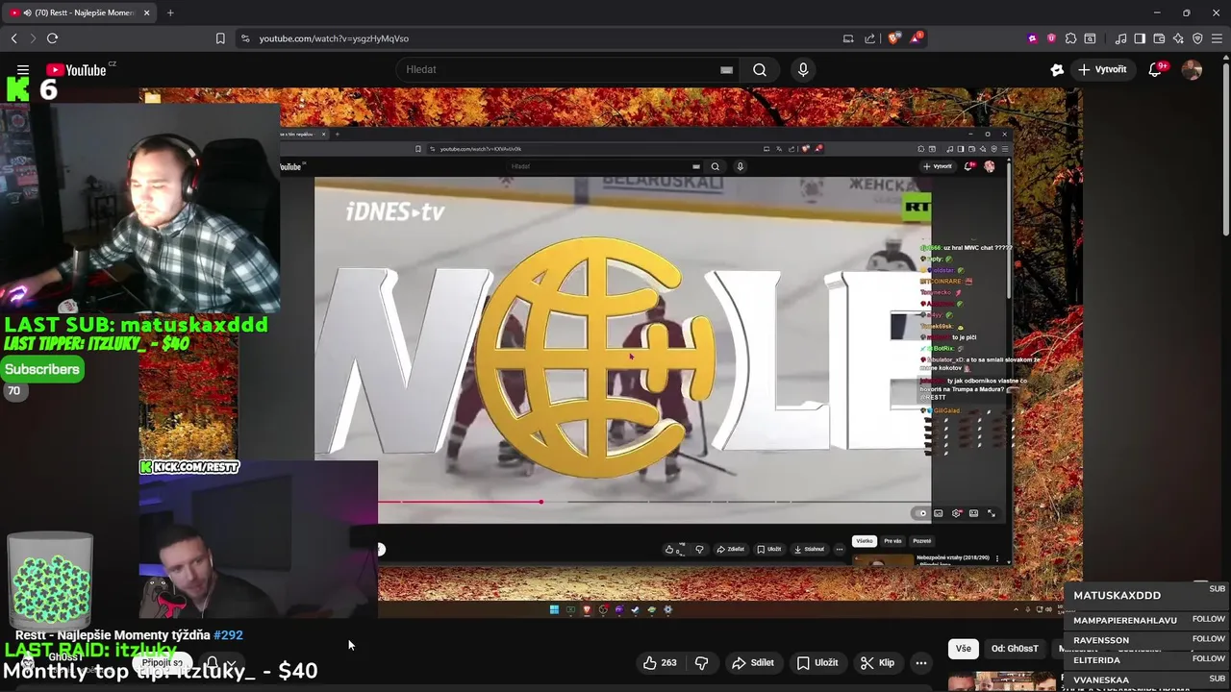Select the Vše filter chip

(x=964, y=649)
